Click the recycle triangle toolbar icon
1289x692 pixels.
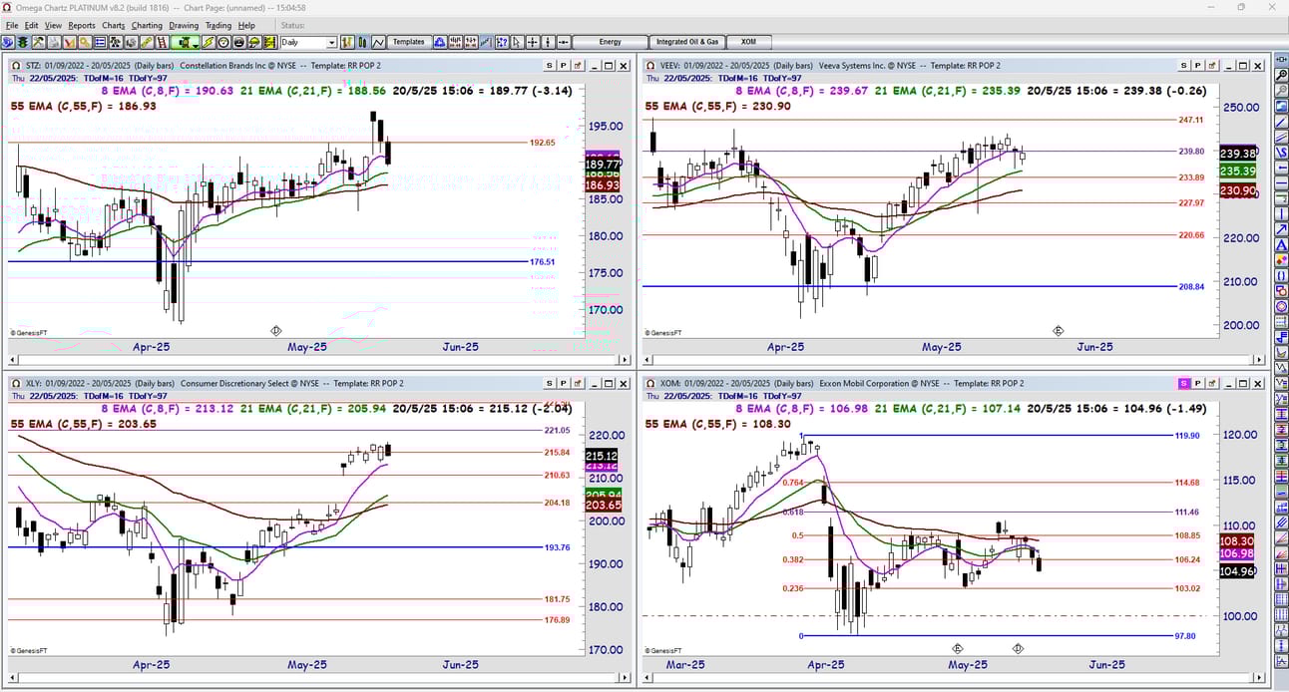tap(439, 42)
